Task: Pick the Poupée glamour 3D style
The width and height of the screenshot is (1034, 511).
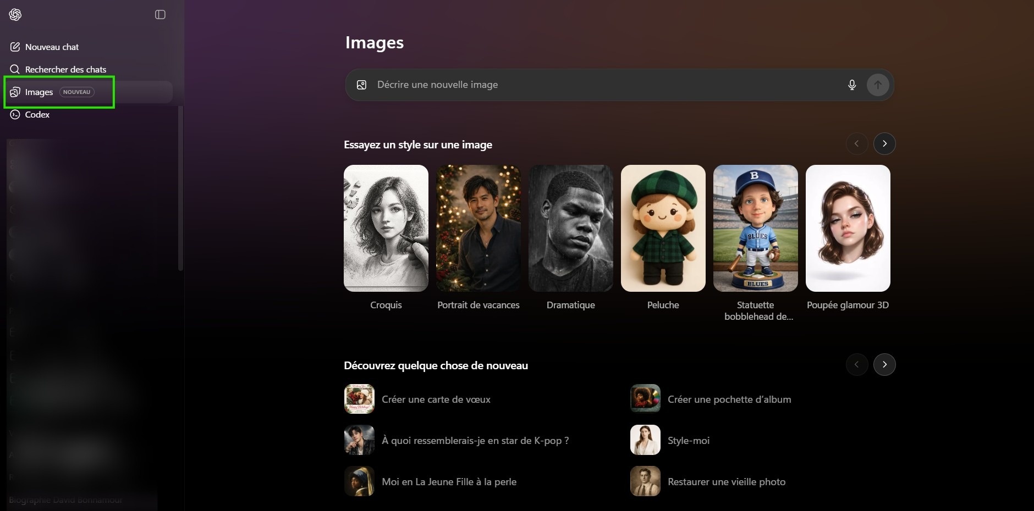Action: 848,228
